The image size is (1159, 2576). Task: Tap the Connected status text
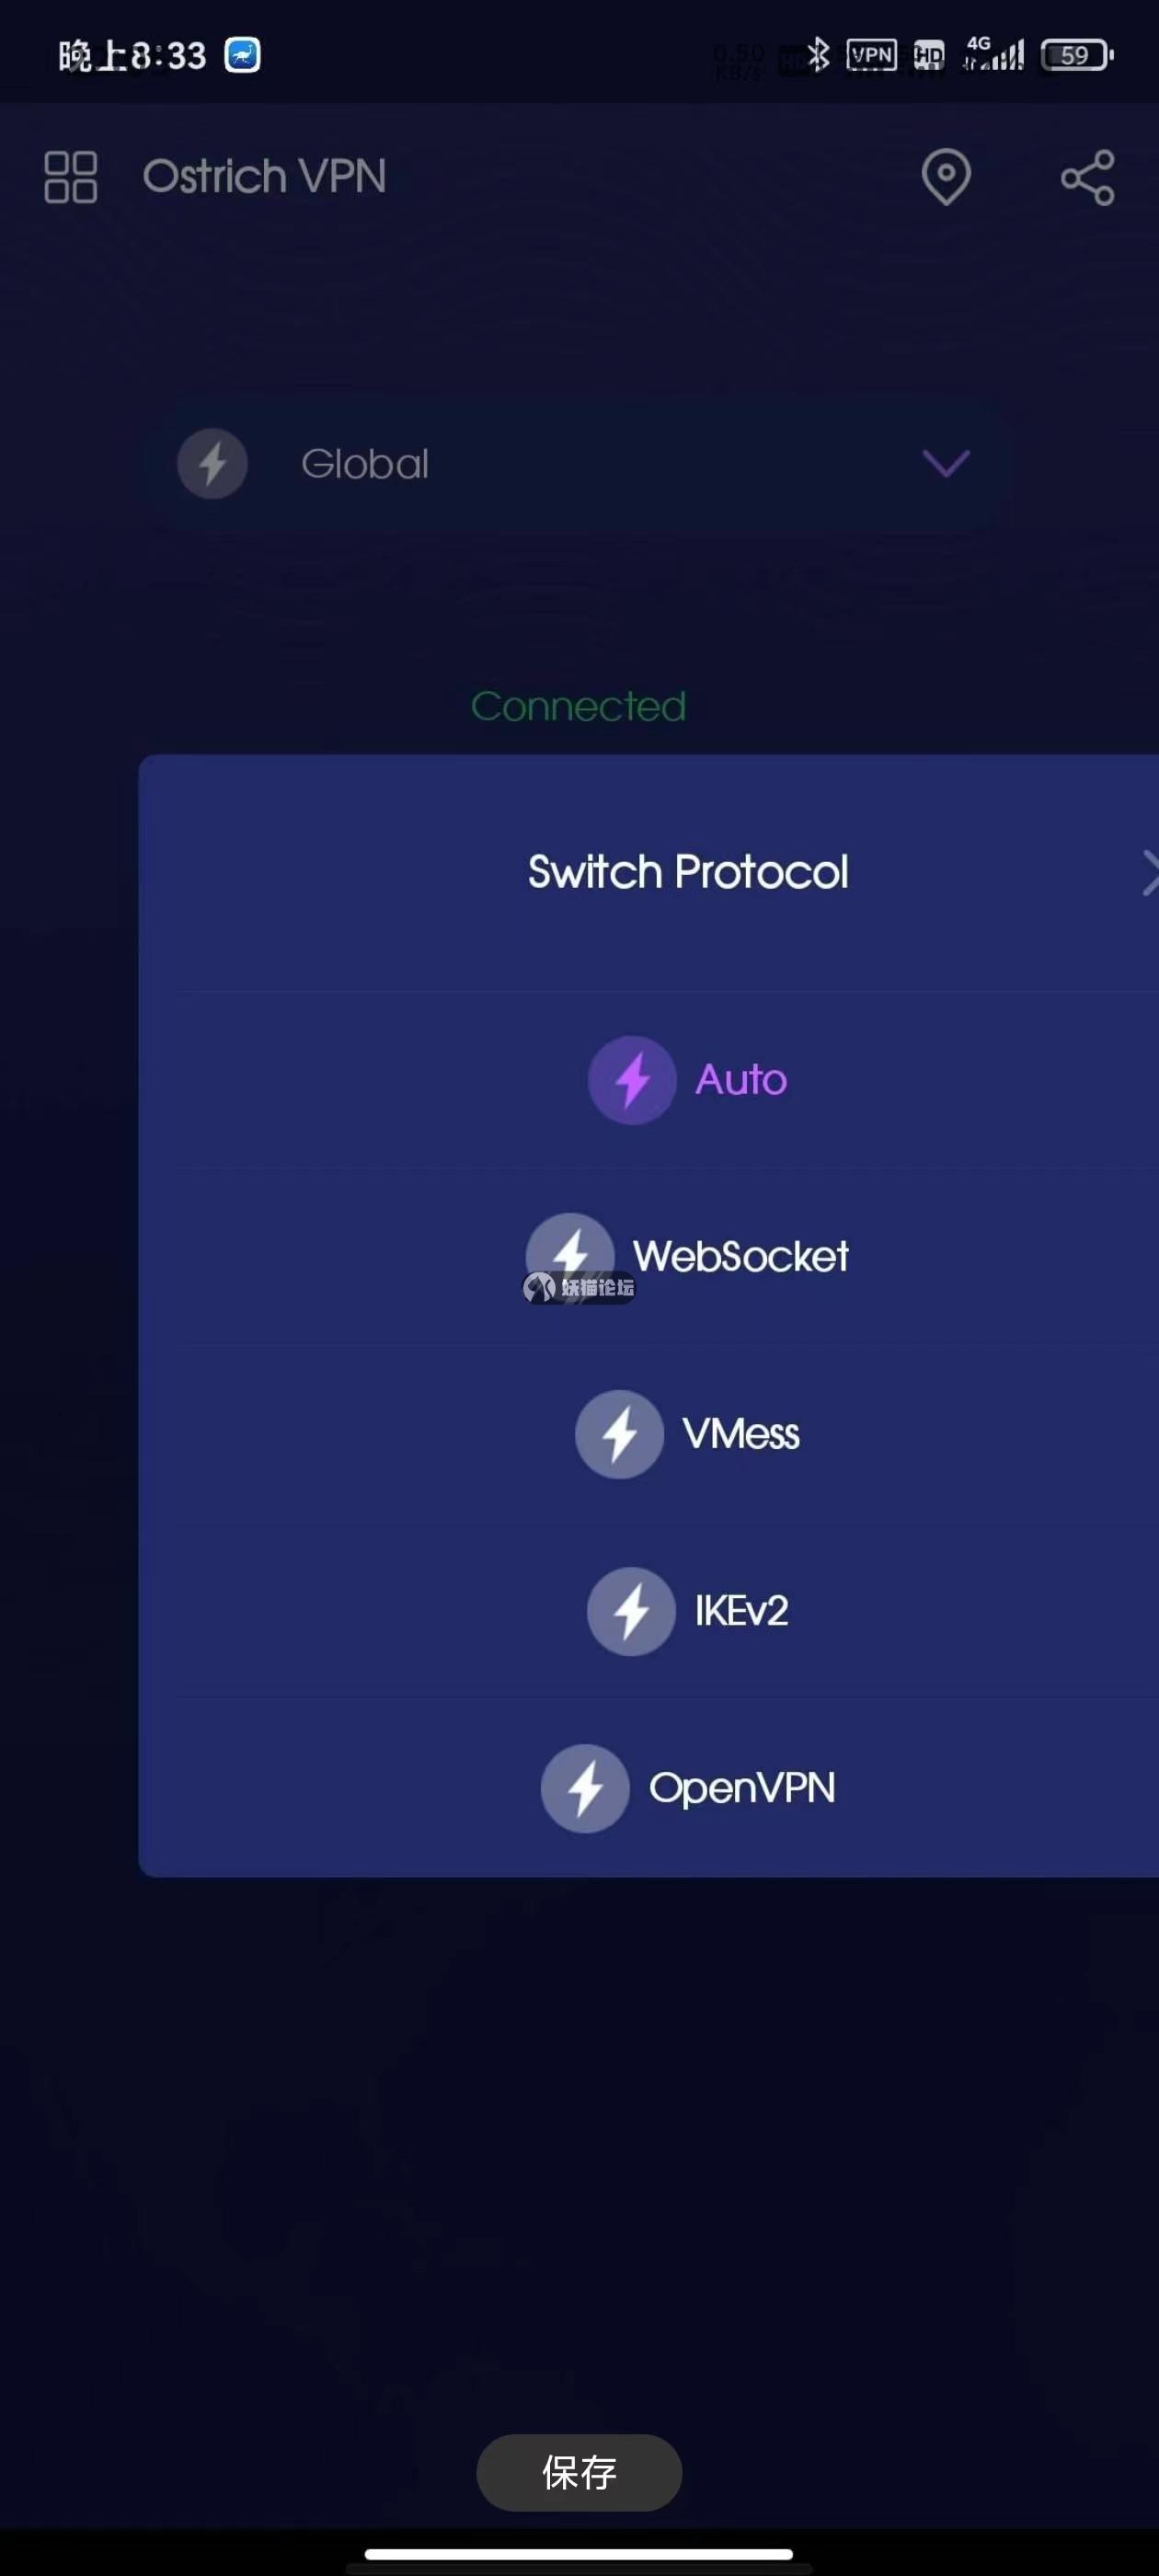click(579, 707)
